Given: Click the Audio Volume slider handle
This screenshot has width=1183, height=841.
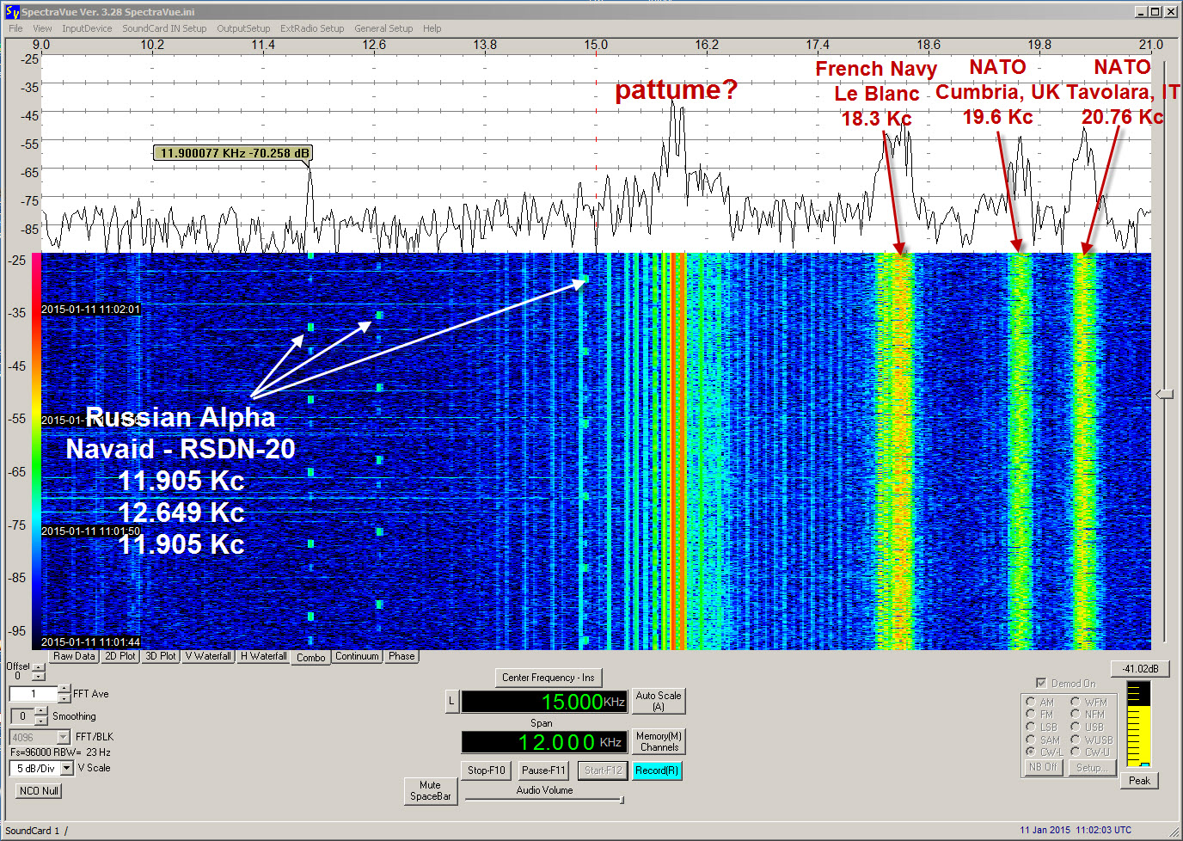Looking at the screenshot, I should pos(622,800).
